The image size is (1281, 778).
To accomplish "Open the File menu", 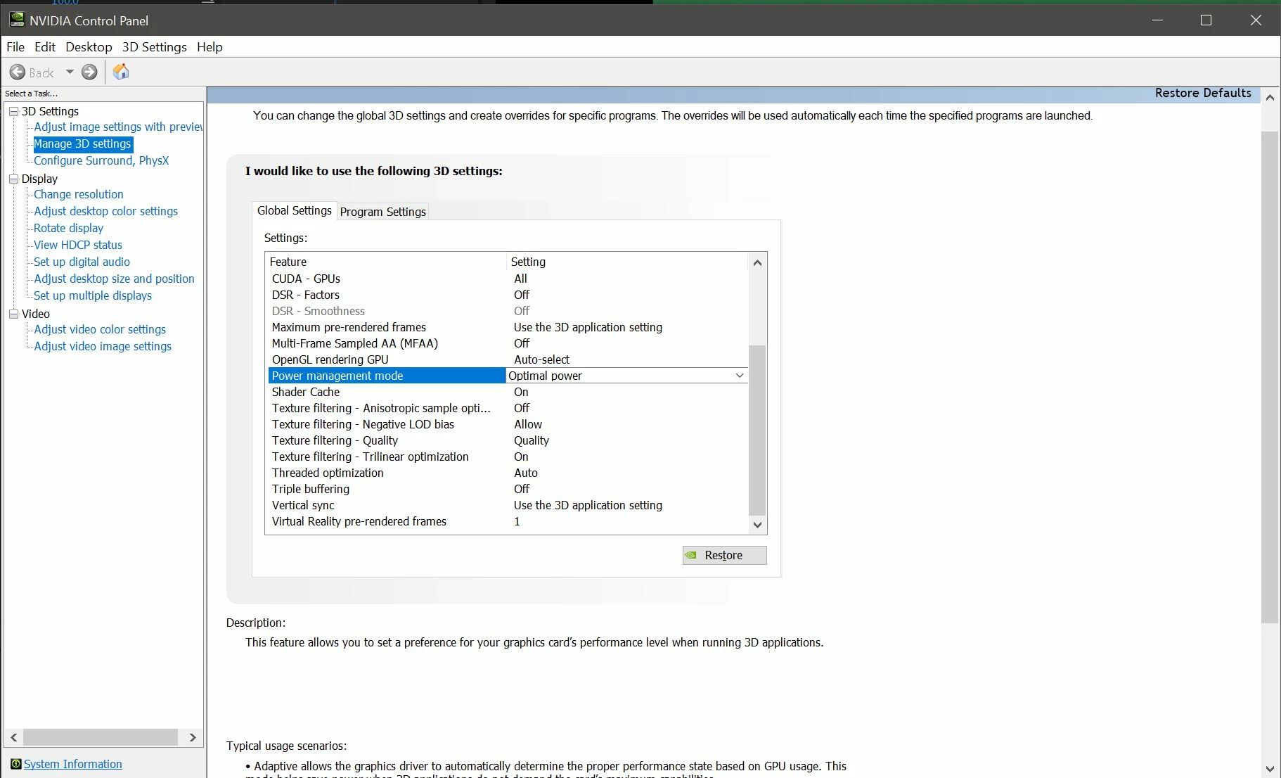I will click(x=15, y=46).
